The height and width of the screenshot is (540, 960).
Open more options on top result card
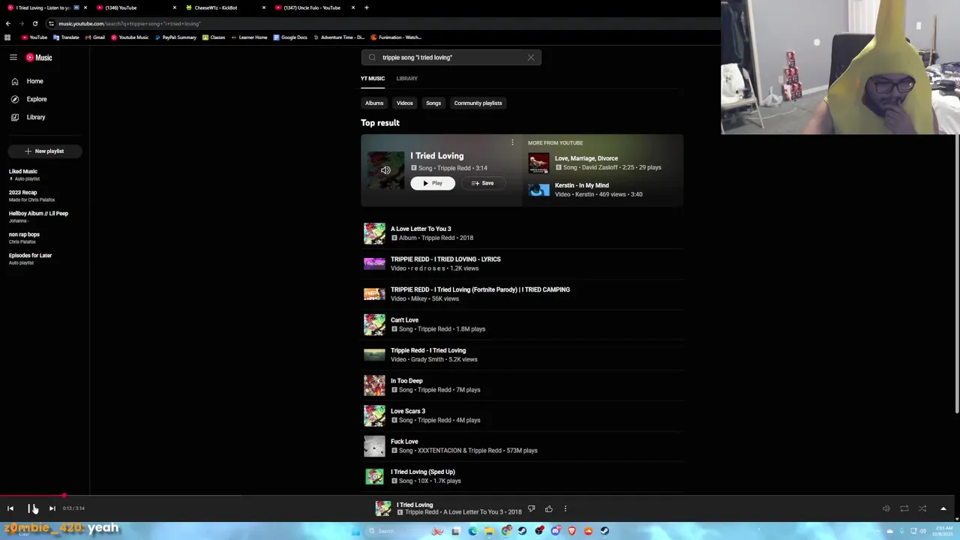click(512, 142)
